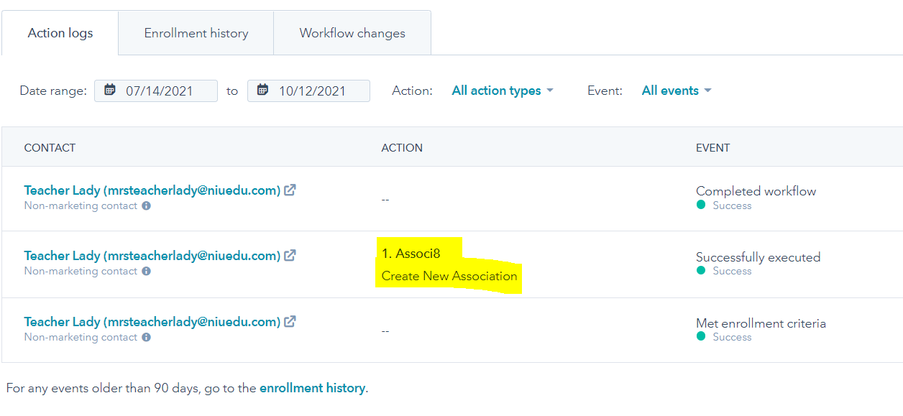Open Teacher Lady contact in Successfully executed row
Image resolution: width=903 pixels, height=416 pixels.
pos(152,256)
